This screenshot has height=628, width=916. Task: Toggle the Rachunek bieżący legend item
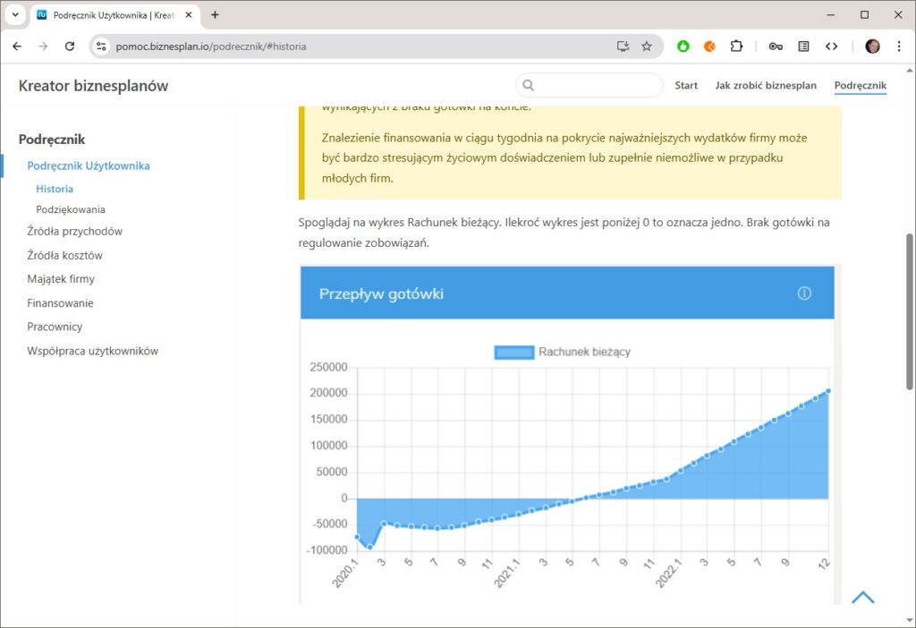(562, 352)
